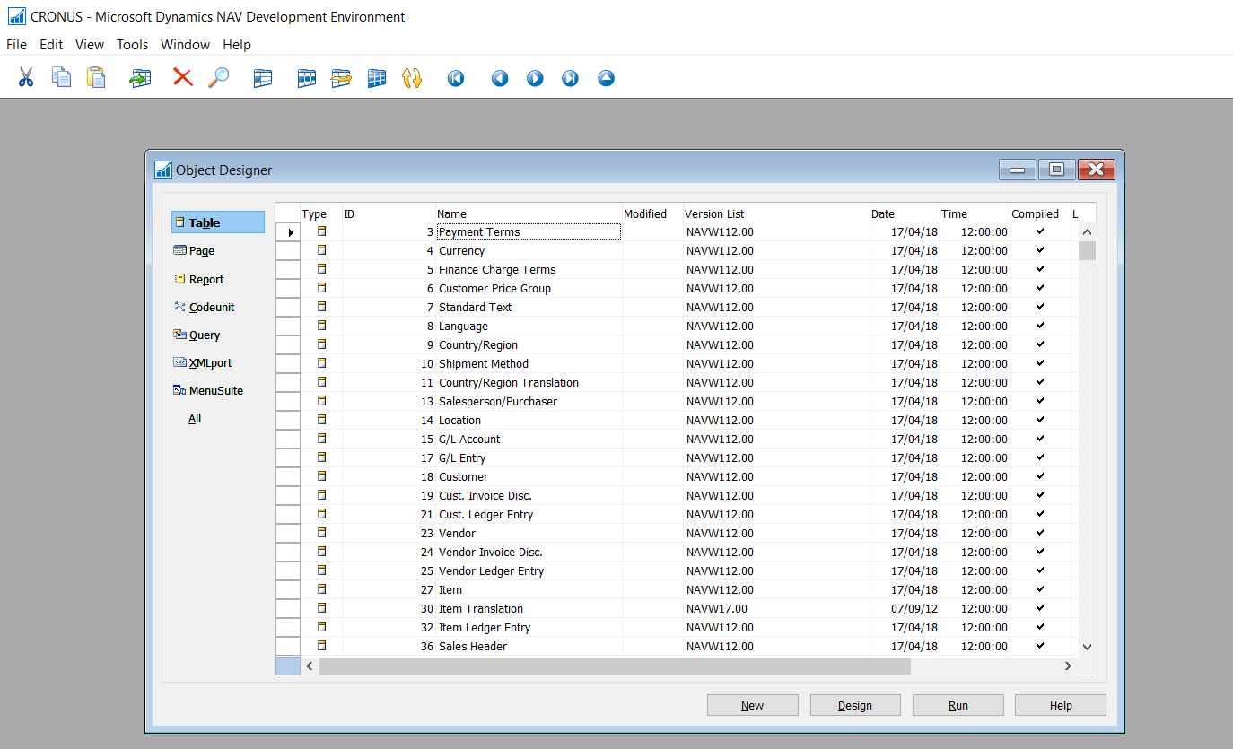Image resolution: width=1233 pixels, height=749 pixels.
Task: Select the Salesperson/Purchaser row name
Action: tap(498, 401)
